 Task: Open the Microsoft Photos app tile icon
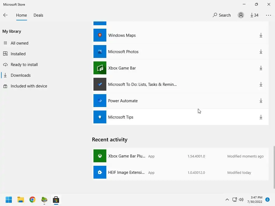click(100, 51)
